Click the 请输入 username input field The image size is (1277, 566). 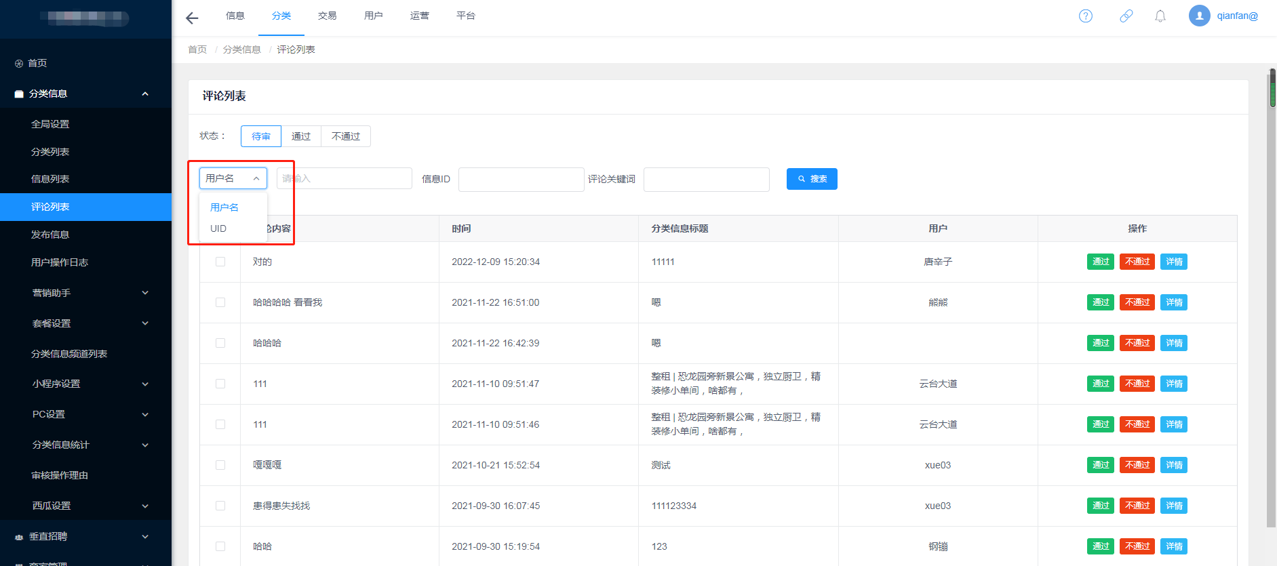pyautogui.click(x=345, y=178)
